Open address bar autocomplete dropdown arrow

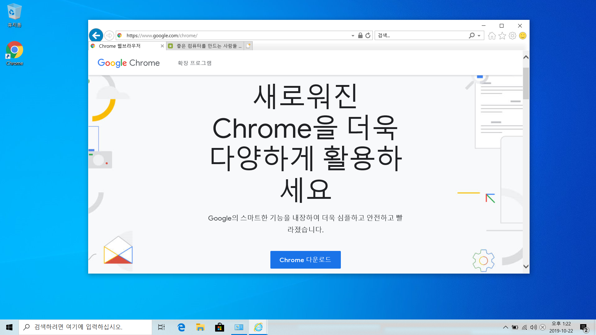353,36
